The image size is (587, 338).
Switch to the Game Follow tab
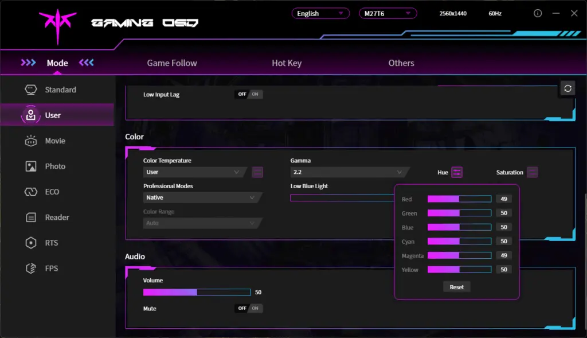(172, 63)
